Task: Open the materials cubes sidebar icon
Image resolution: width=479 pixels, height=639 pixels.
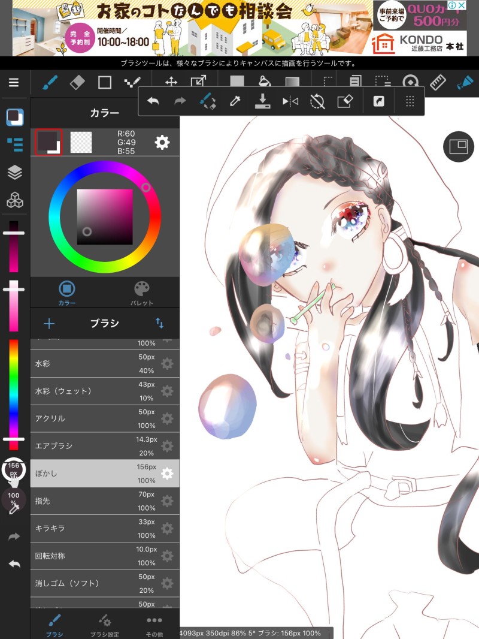Action: pos(14,200)
